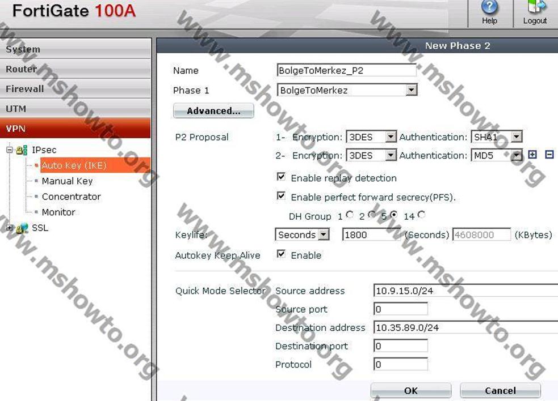Open the VPN menu section

pos(75,129)
